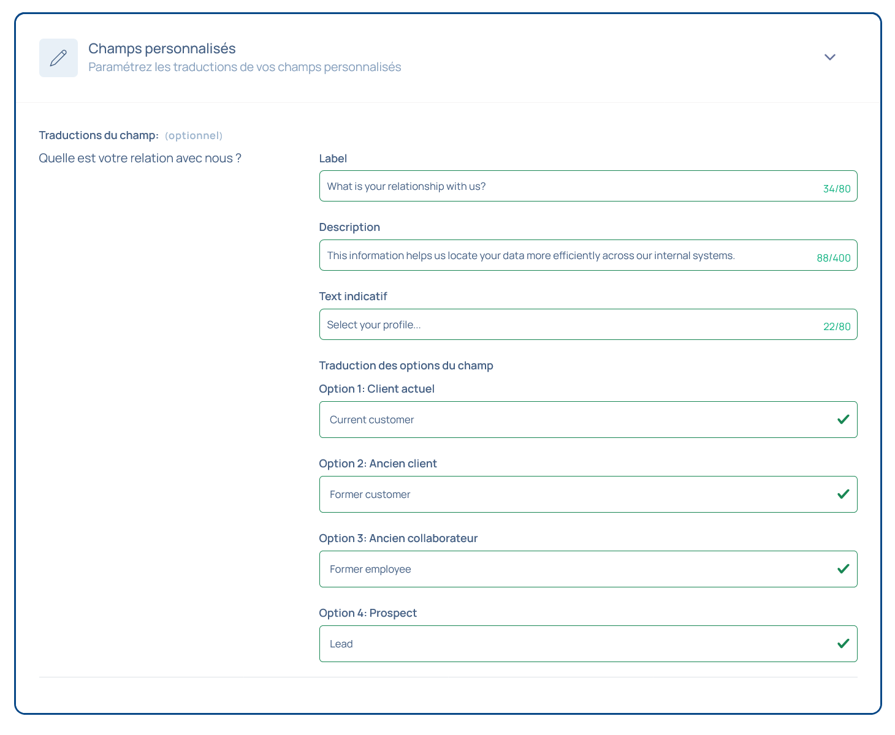895x735 pixels.
Task: Click the 34/80 character counter
Action: coord(837,189)
